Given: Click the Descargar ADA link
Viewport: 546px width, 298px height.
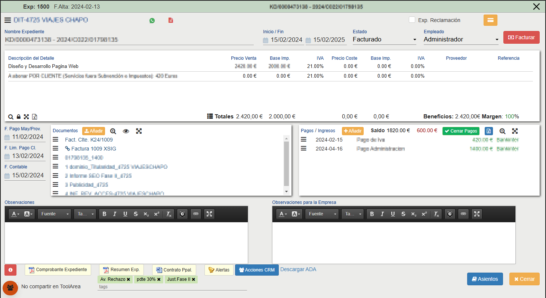Looking at the screenshot, I should [298, 269].
